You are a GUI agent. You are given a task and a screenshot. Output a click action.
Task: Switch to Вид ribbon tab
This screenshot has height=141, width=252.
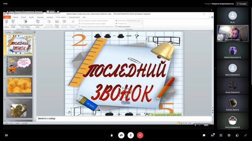(x=84, y=17)
